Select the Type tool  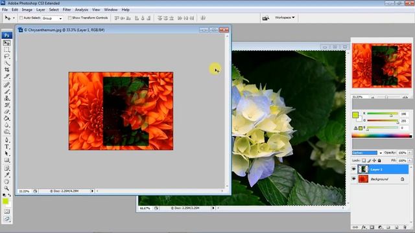point(7,147)
